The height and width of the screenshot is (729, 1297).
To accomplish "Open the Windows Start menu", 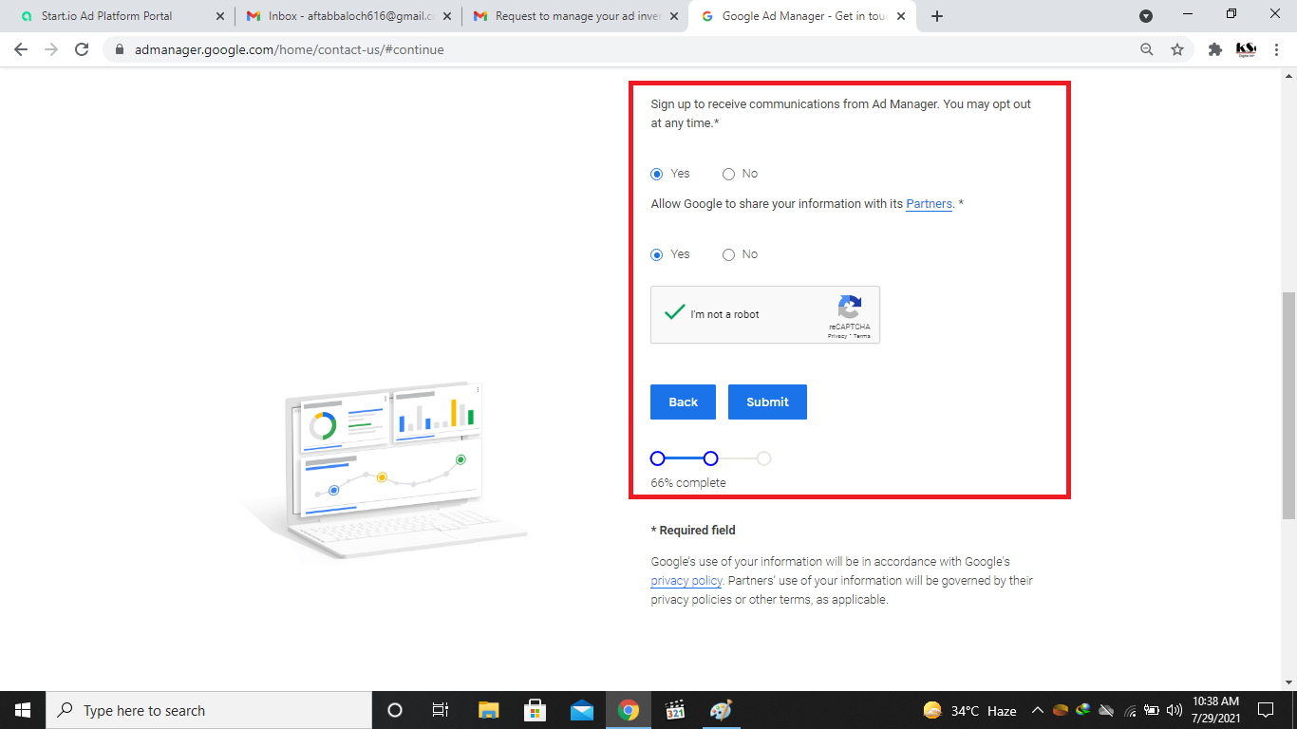I will [x=23, y=710].
